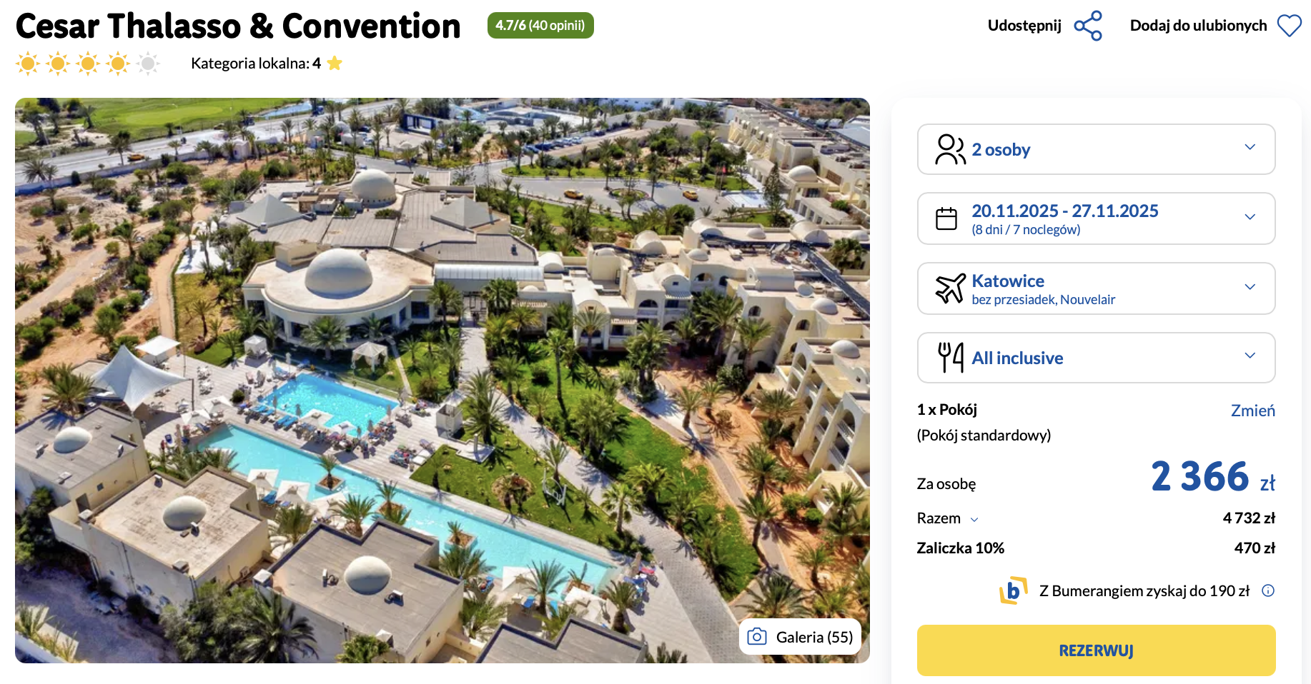Click the airplane icon beside Katowice
Viewport: 1311px width, 684px height.
point(950,288)
